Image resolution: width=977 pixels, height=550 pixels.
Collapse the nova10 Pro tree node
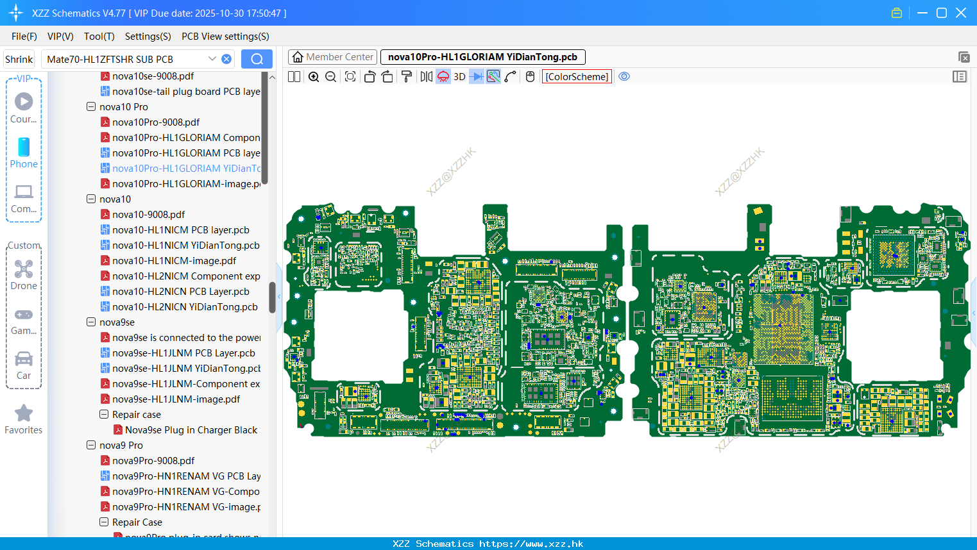coord(91,107)
